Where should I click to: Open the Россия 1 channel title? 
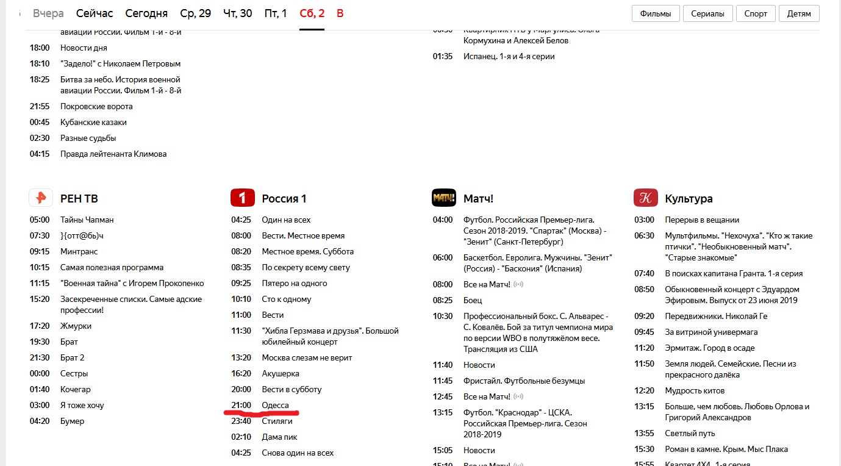coord(284,199)
